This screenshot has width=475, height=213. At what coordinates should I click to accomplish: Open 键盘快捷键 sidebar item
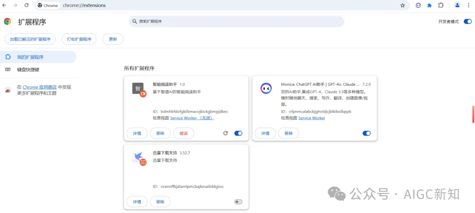28,70
